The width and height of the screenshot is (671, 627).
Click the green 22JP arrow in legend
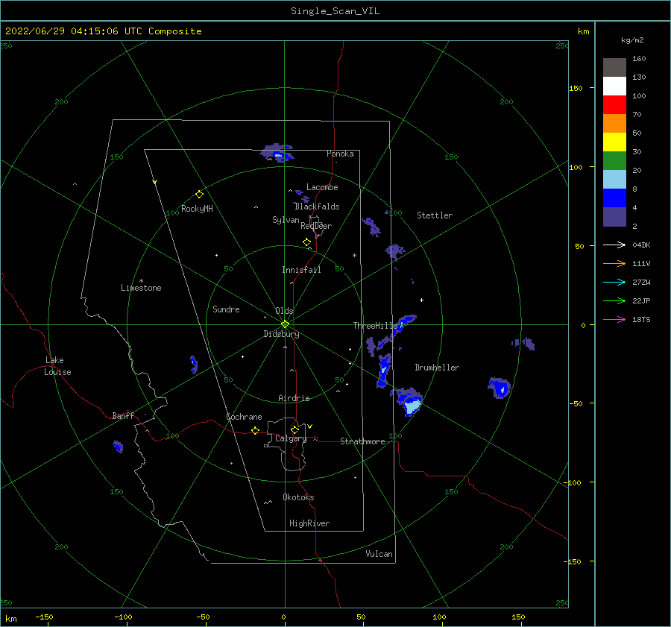614,301
